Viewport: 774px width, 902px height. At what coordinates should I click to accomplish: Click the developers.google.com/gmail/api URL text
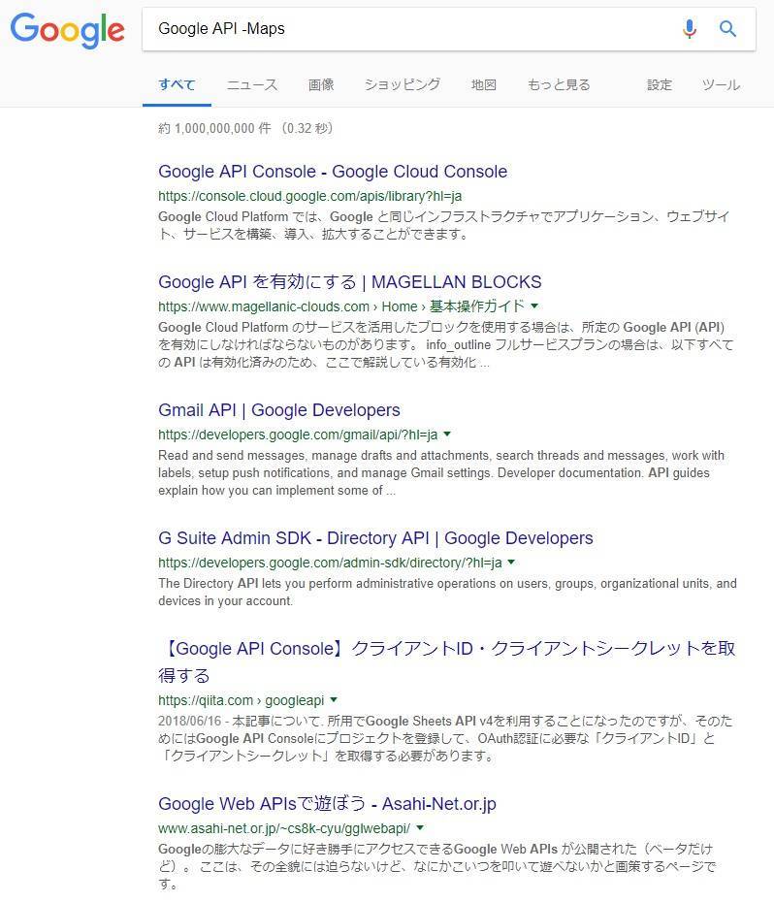[298, 435]
